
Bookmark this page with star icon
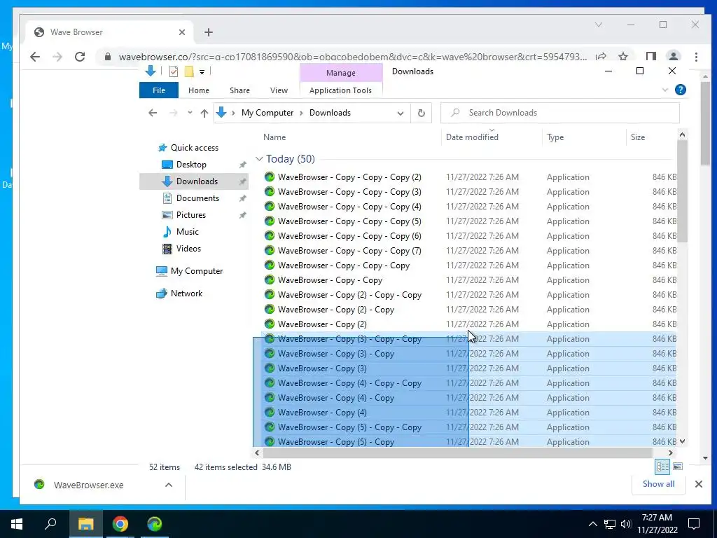[x=622, y=57]
